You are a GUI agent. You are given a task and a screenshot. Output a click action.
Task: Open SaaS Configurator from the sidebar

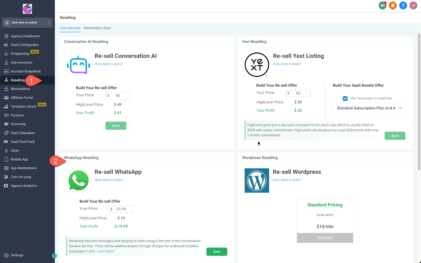click(24, 45)
